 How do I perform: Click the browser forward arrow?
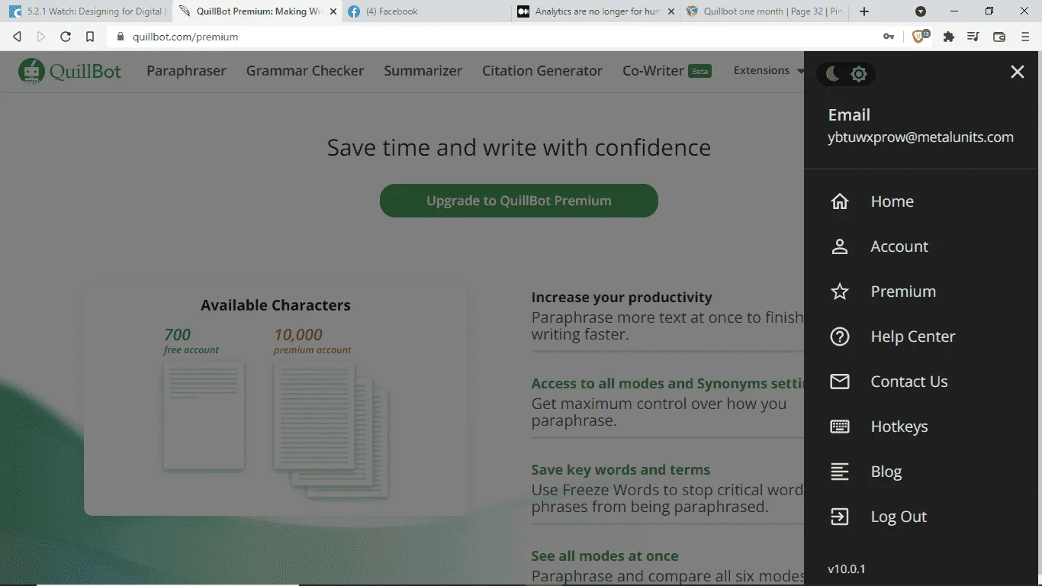click(x=41, y=37)
